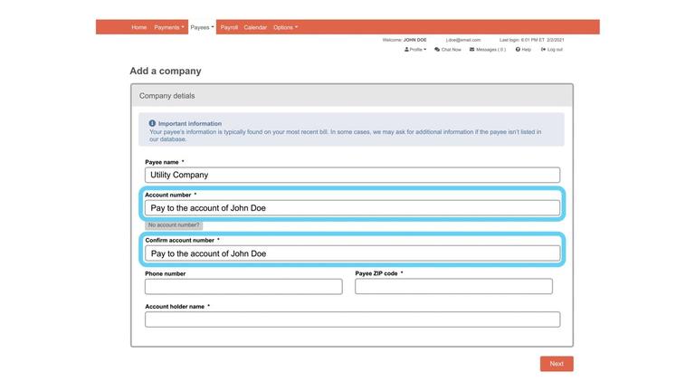The width and height of the screenshot is (695, 391).
Task: Click the Important information info icon
Action: tap(152, 123)
